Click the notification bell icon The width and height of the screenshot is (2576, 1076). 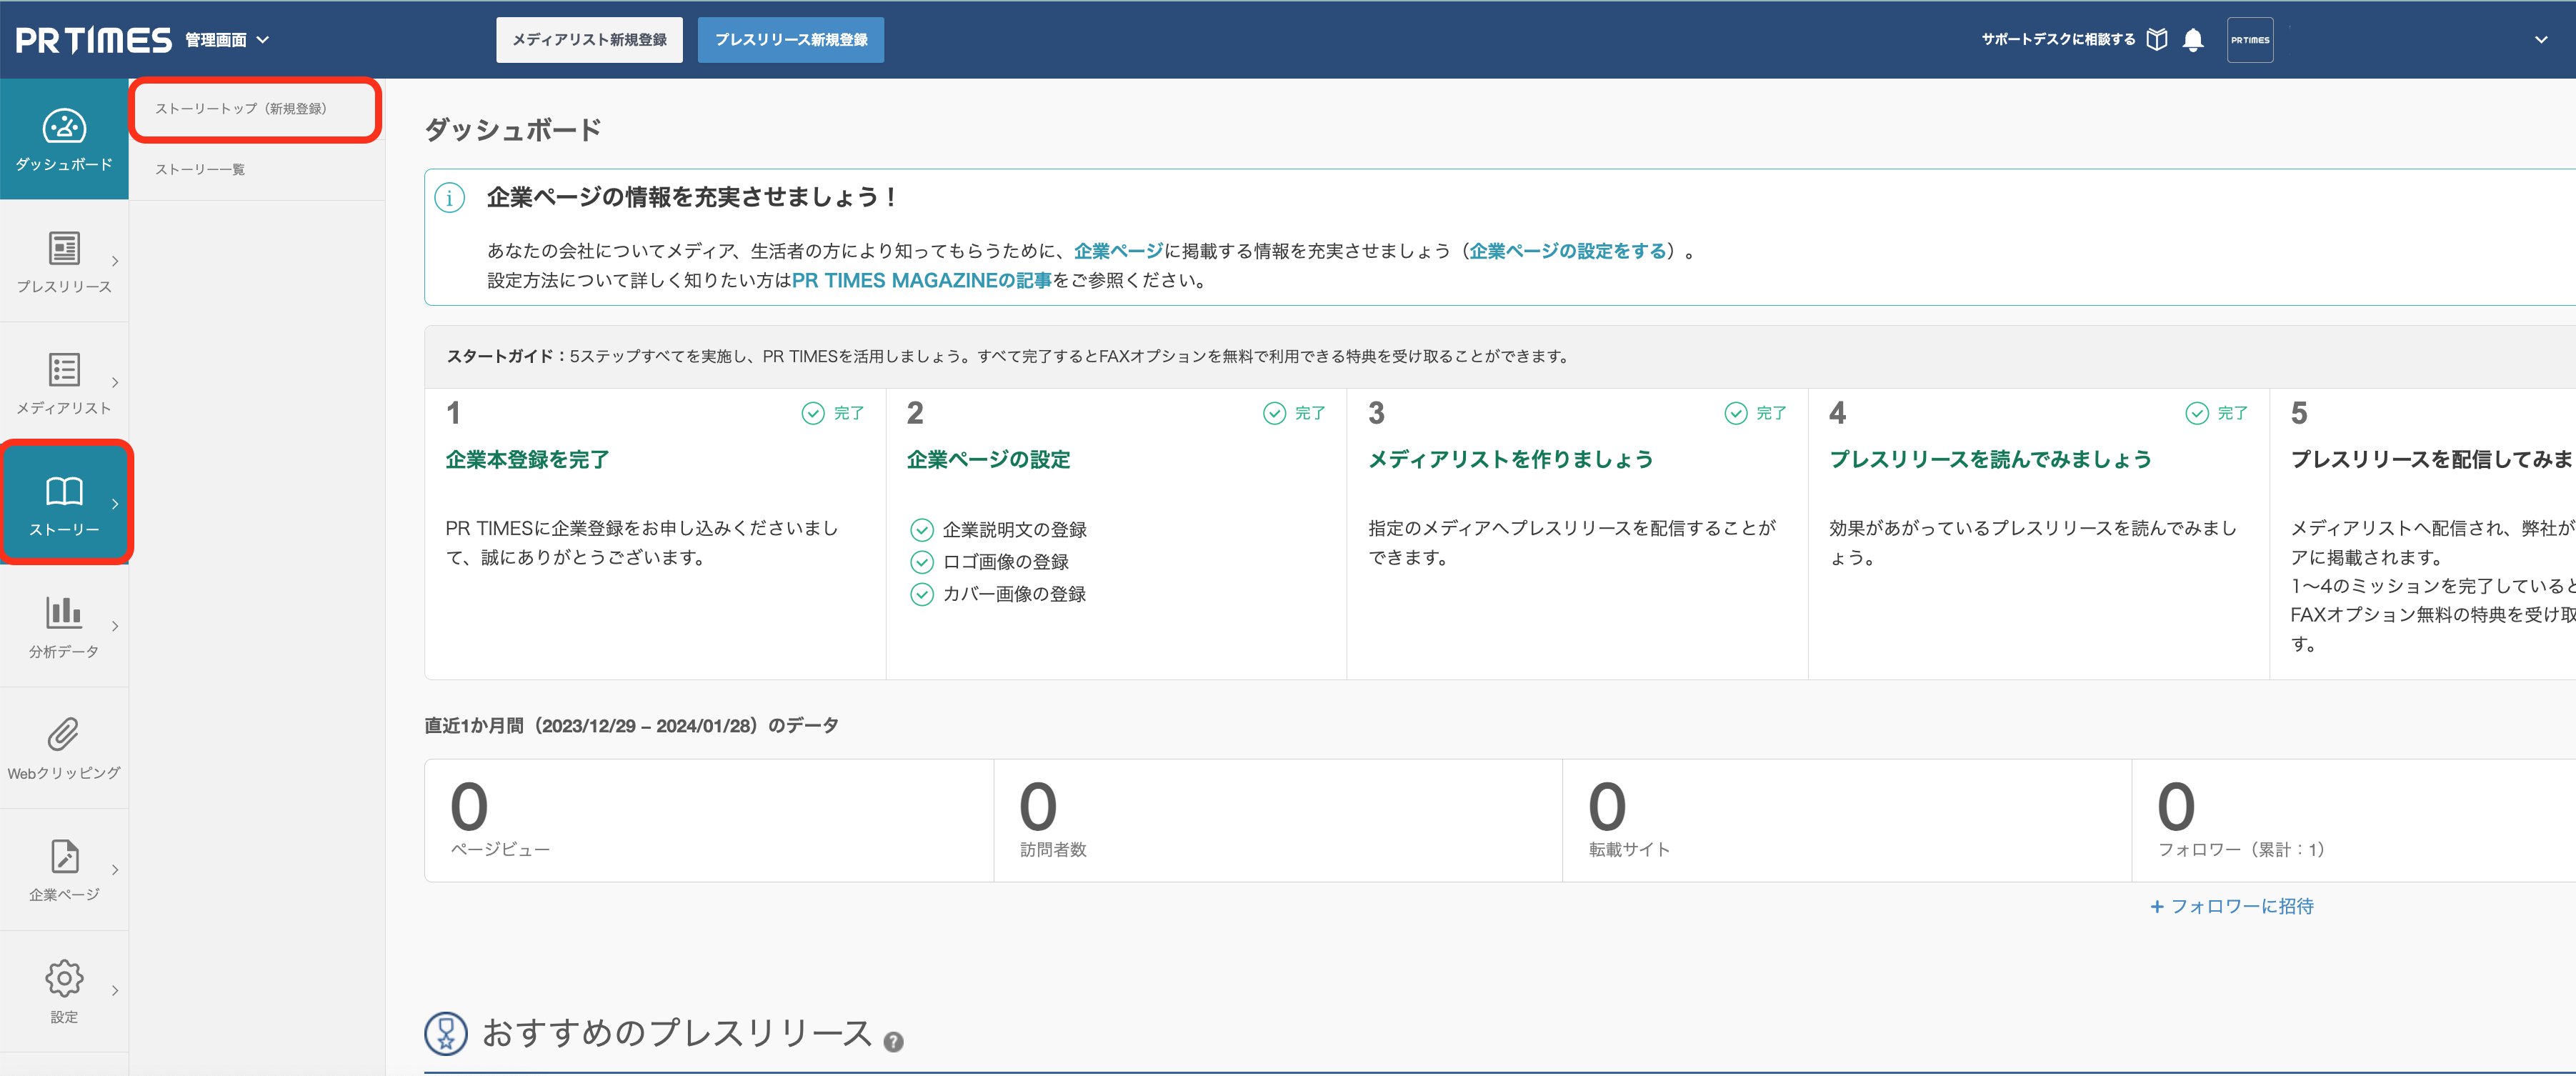(2193, 40)
